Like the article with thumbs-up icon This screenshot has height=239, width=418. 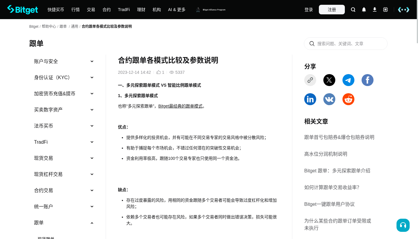pos(159,72)
